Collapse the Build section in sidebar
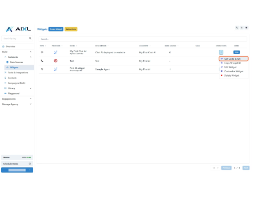This screenshot has height=199, width=256. (31, 52)
